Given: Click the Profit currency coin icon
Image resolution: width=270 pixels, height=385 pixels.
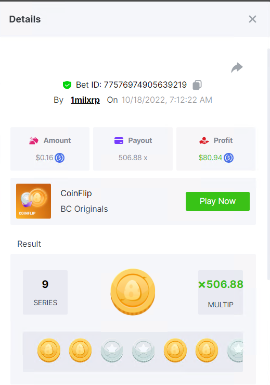Looking at the screenshot, I should click(228, 158).
